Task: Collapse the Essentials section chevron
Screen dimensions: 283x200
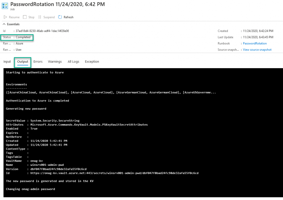Action: coord(4,24)
